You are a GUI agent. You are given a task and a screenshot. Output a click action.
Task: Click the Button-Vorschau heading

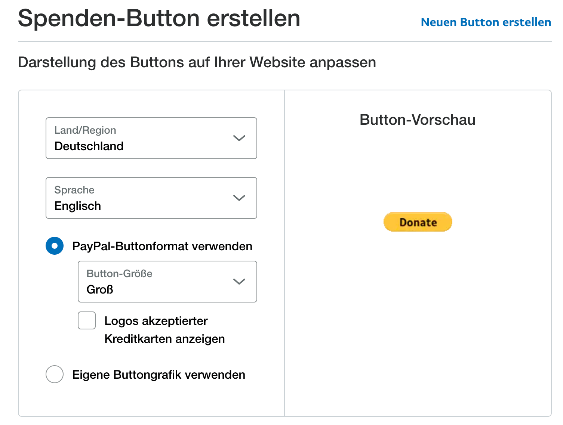coord(417,120)
